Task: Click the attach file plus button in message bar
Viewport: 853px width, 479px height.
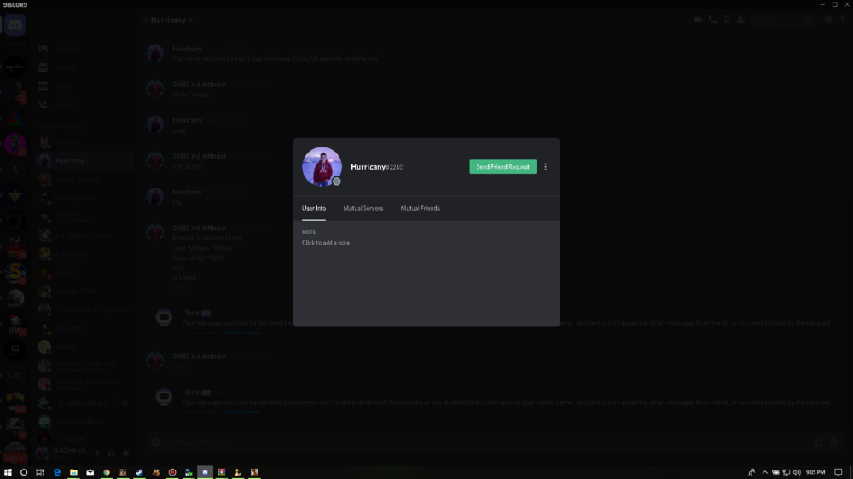Action: (x=156, y=442)
